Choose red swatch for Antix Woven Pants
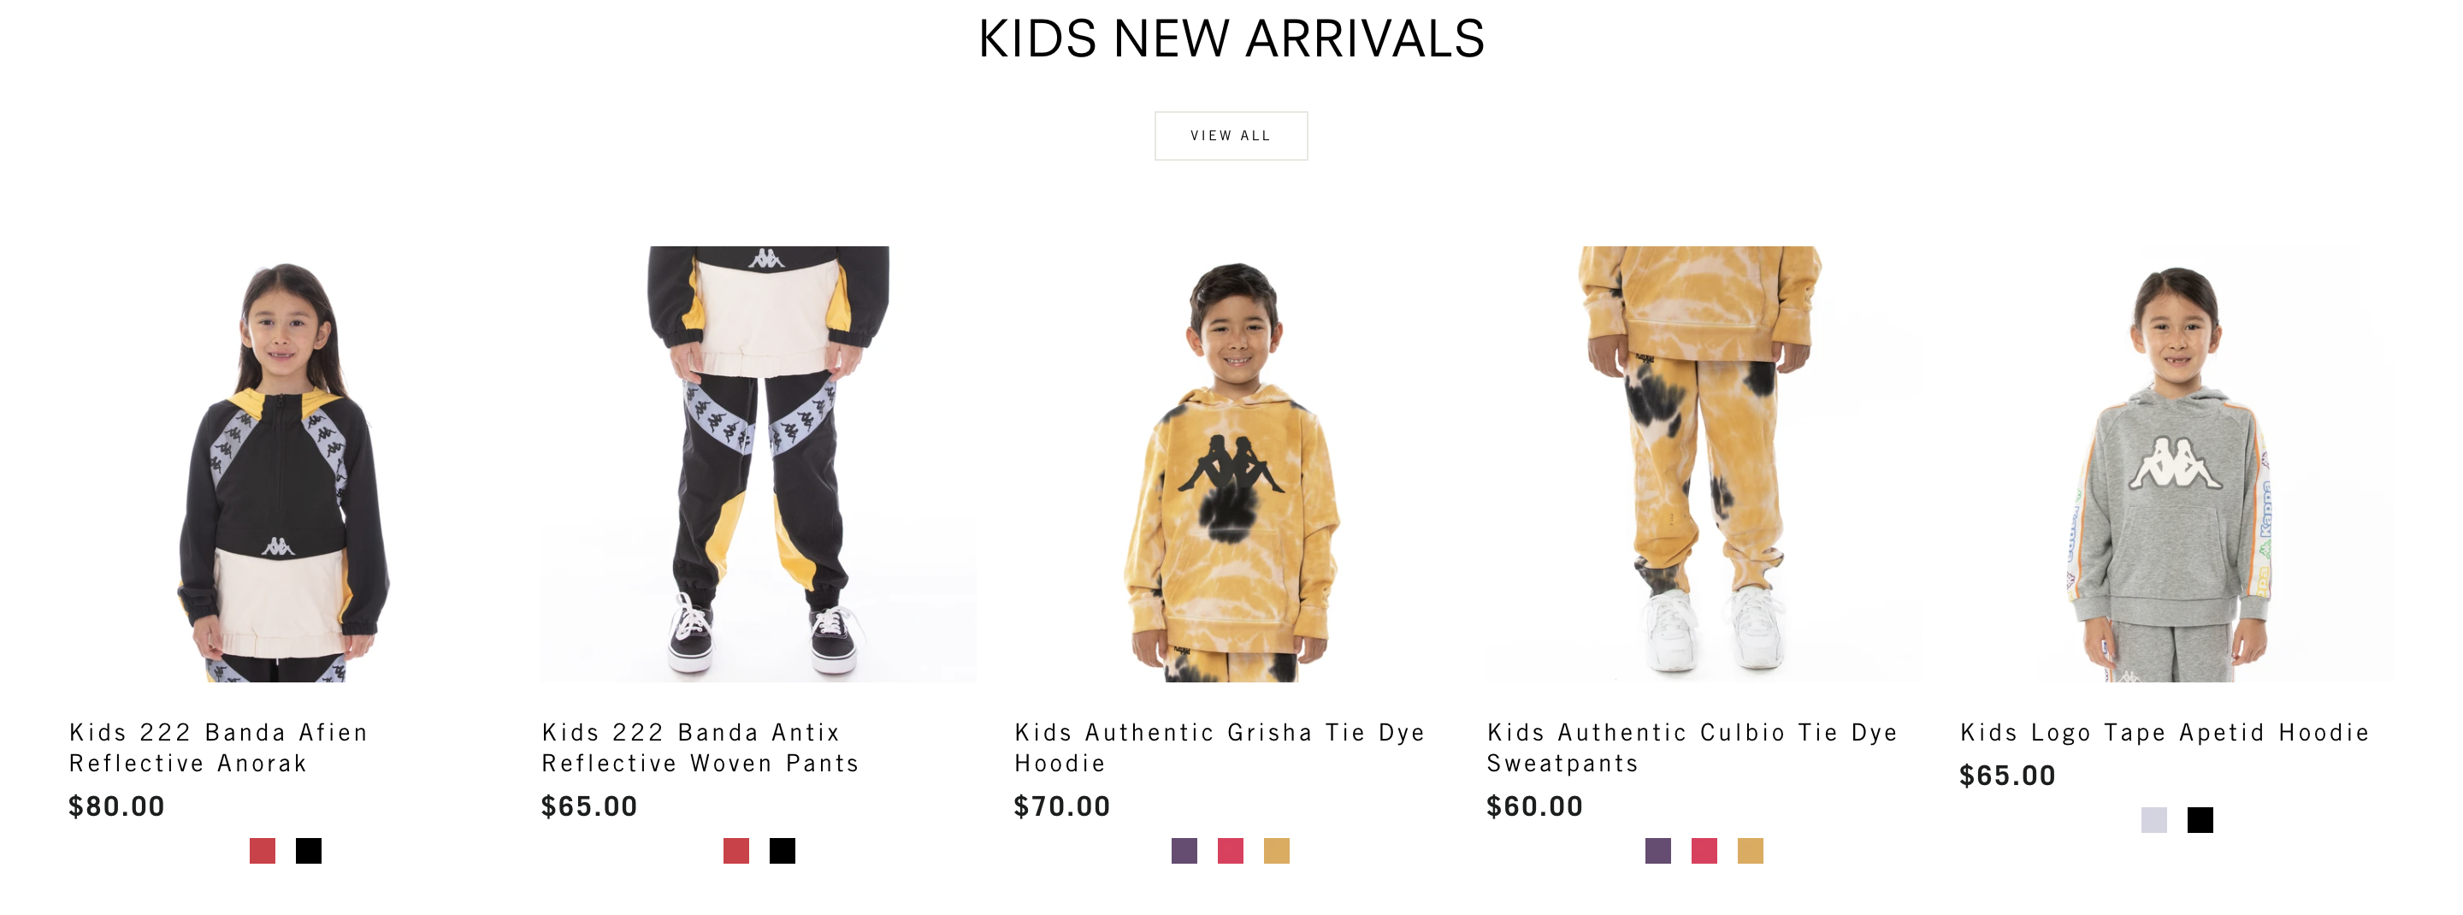The width and height of the screenshot is (2463, 915). click(x=736, y=851)
